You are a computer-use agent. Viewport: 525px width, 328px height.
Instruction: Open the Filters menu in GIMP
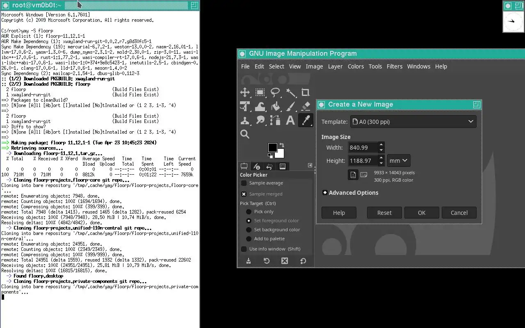(x=395, y=66)
